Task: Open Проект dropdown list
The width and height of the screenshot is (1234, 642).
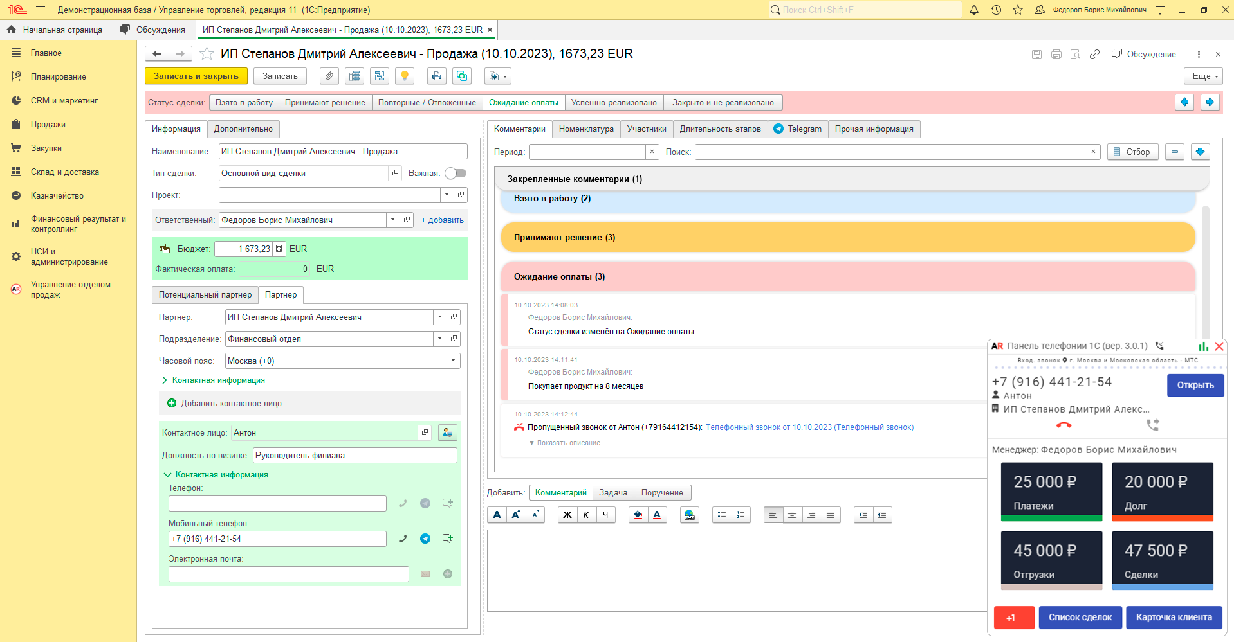Action: click(447, 195)
